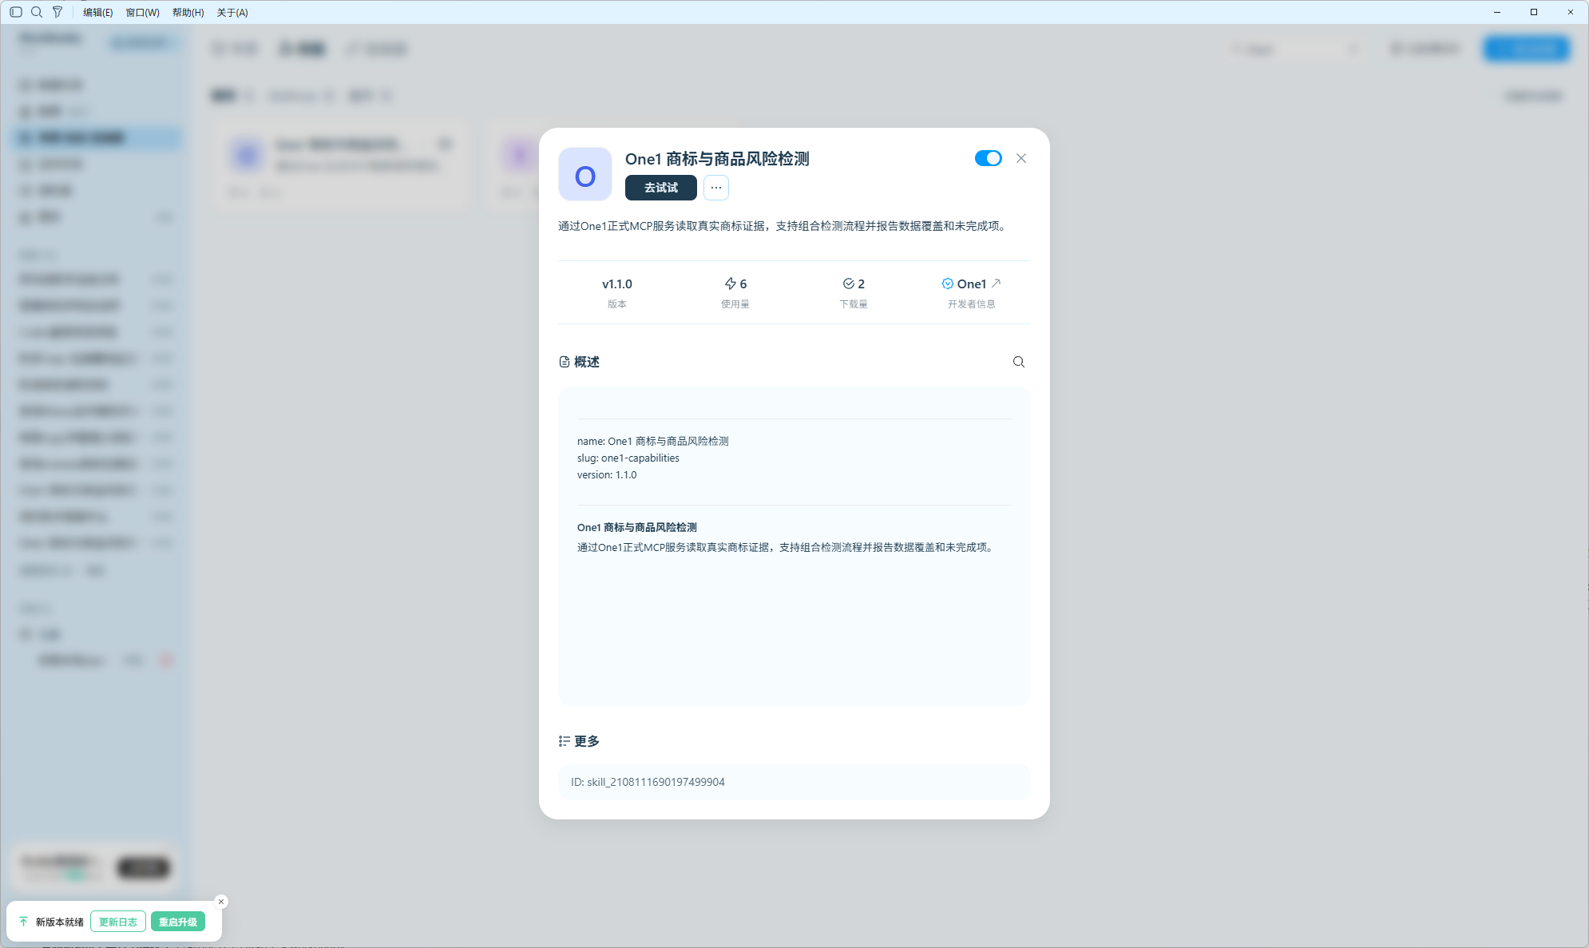Open the more options ellipsis button

point(716,188)
